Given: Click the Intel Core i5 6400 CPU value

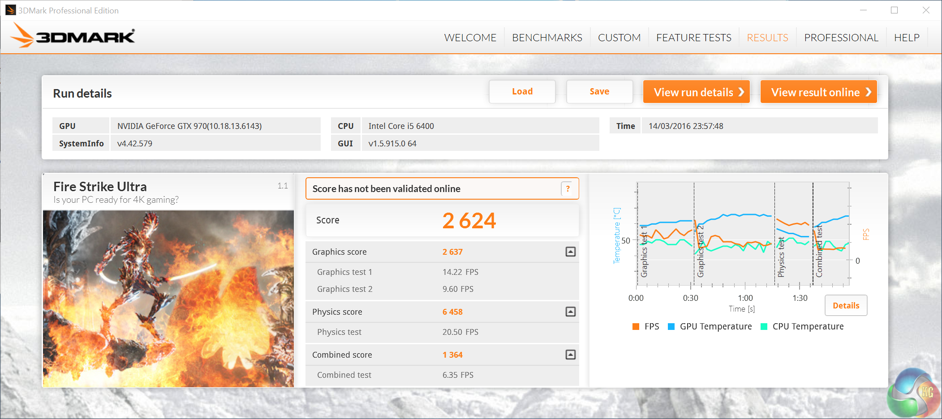Looking at the screenshot, I should pyautogui.click(x=401, y=126).
